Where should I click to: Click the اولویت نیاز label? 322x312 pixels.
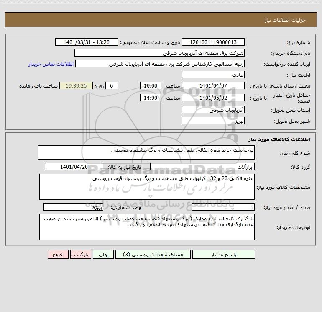tap(299, 75)
